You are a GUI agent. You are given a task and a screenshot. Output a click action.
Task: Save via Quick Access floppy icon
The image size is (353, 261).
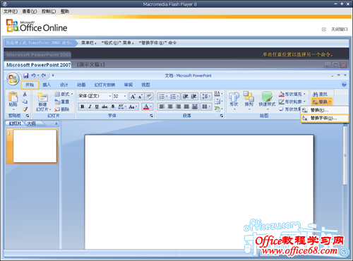click(26, 75)
